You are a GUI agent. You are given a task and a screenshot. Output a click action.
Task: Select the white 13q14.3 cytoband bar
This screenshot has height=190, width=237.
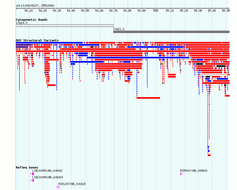click(65, 26)
